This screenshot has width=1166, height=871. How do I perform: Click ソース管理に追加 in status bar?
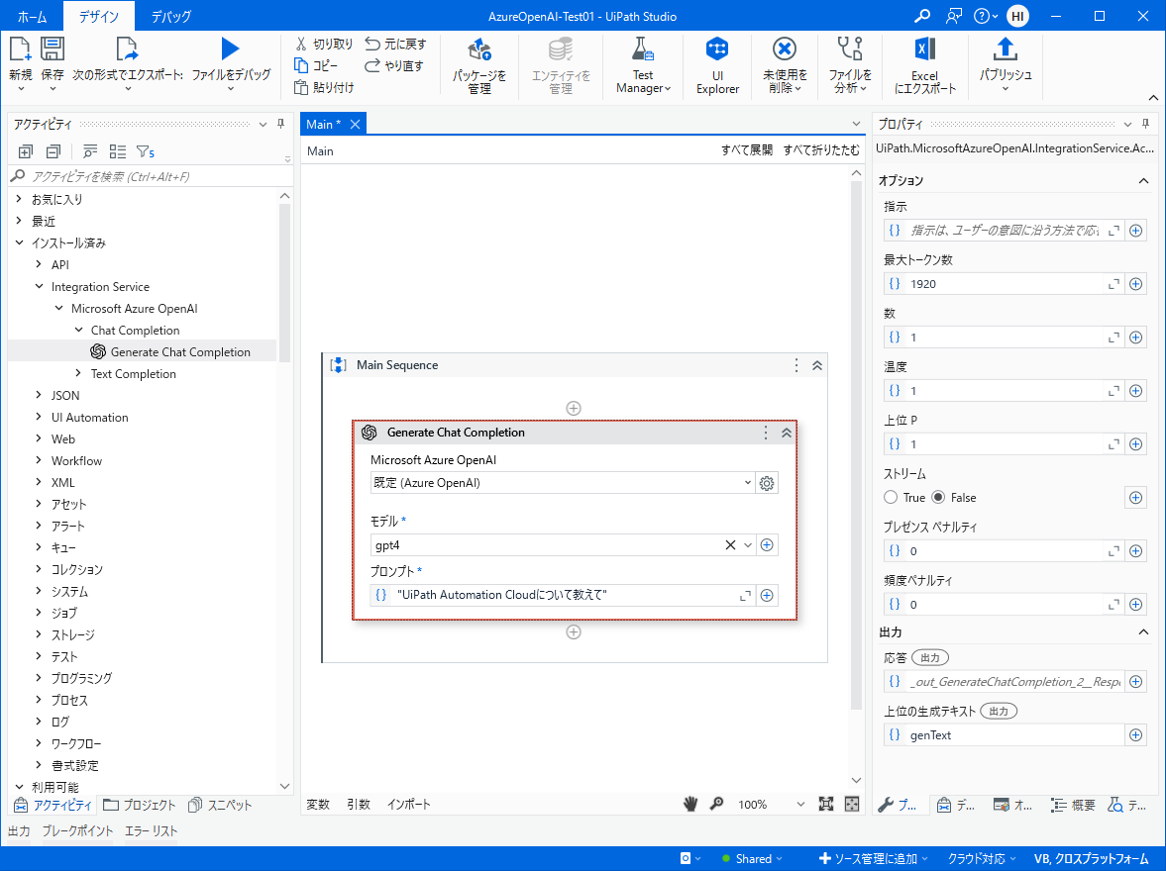[874, 858]
